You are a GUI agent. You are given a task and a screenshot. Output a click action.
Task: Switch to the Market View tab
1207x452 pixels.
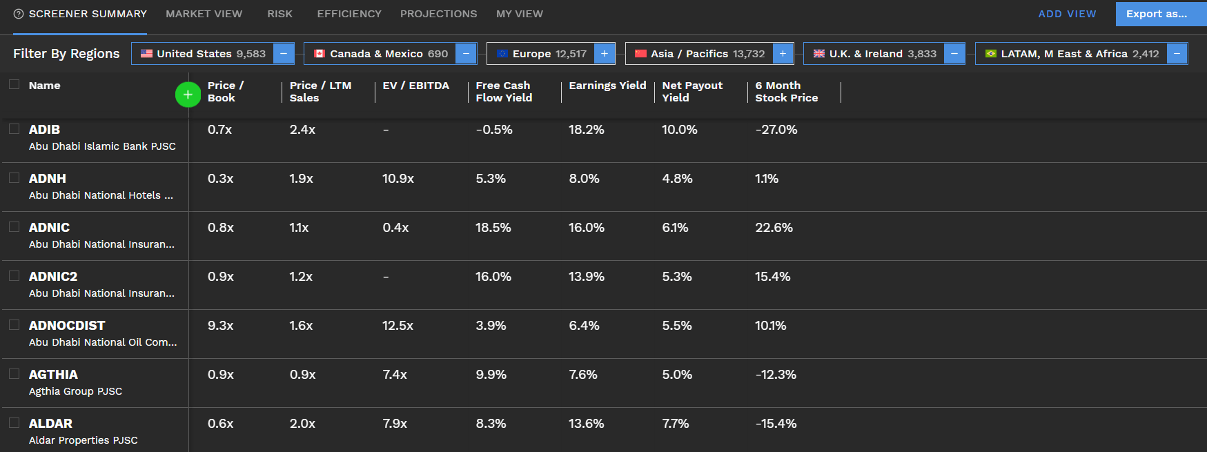point(204,14)
